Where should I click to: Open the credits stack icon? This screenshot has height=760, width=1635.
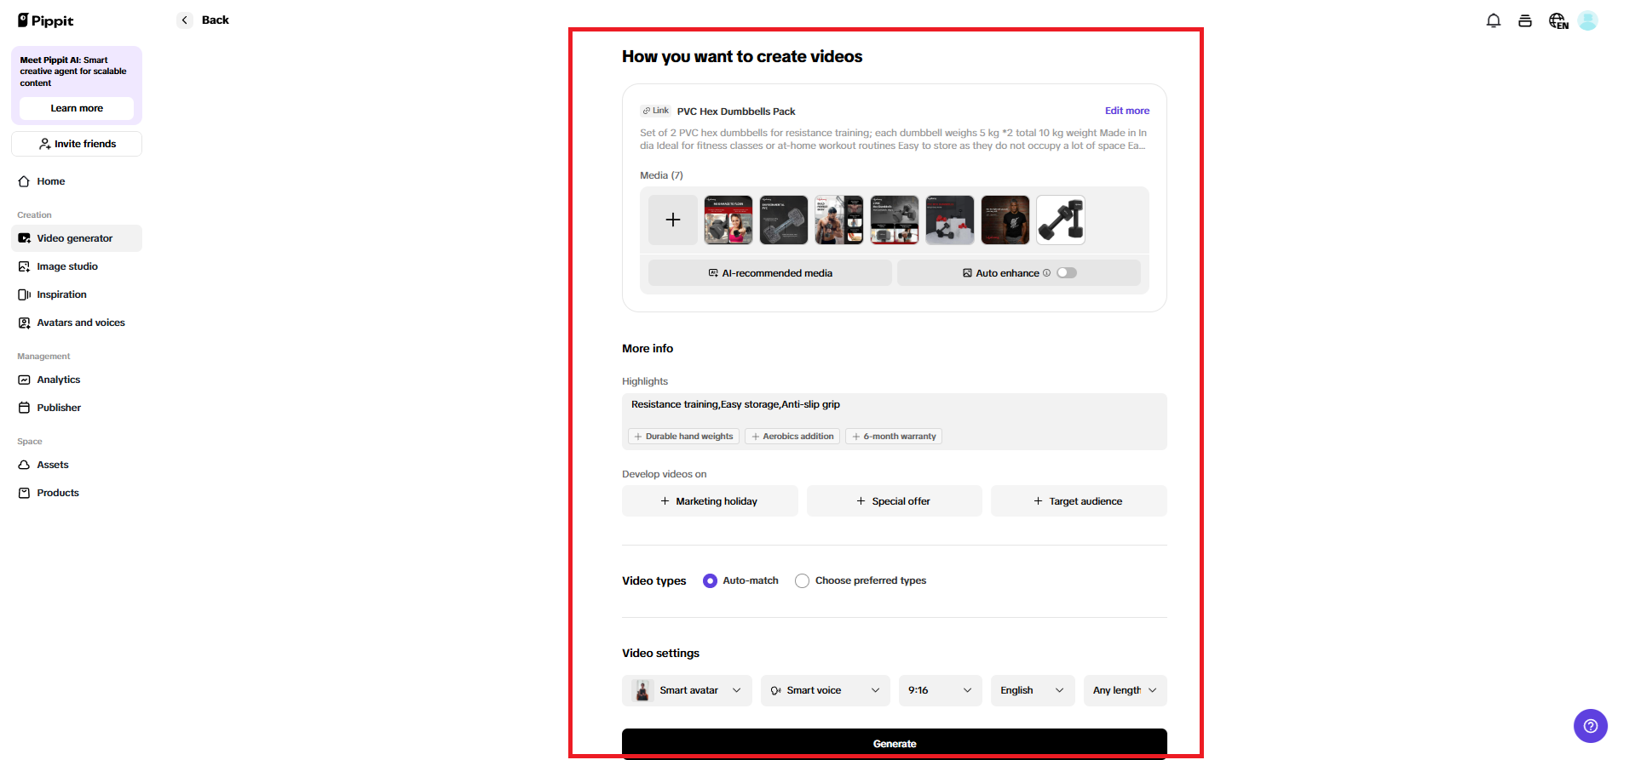1525,20
